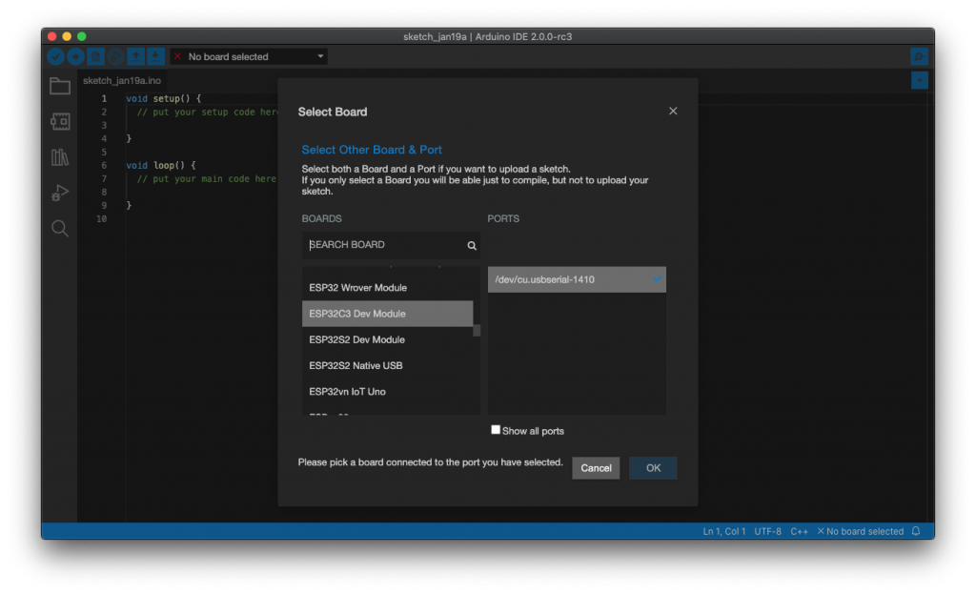Open the Library Manager sidebar icon
The width and height of the screenshot is (976, 594).
[x=60, y=157]
